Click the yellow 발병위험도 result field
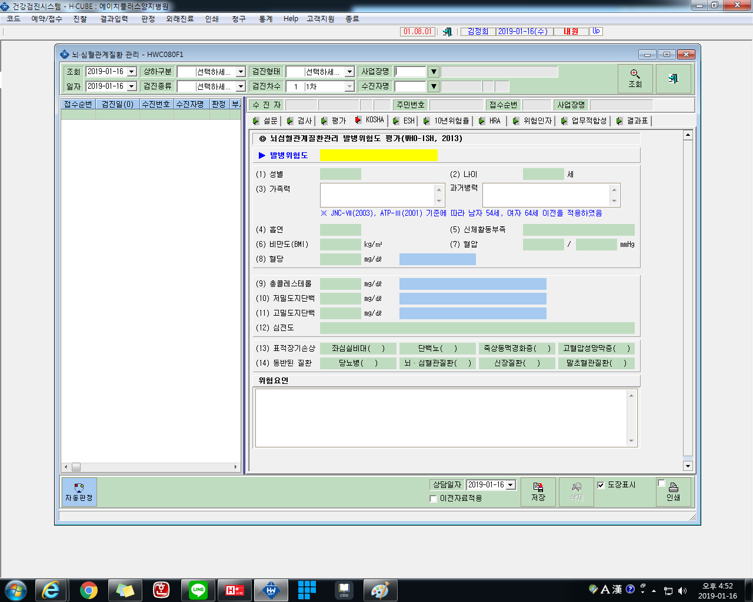Image resolution: width=753 pixels, height=602 pixels. coord(378,155)
